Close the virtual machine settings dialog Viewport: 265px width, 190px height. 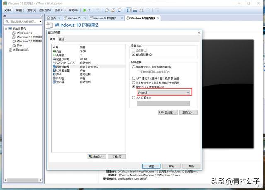point(199,33)
